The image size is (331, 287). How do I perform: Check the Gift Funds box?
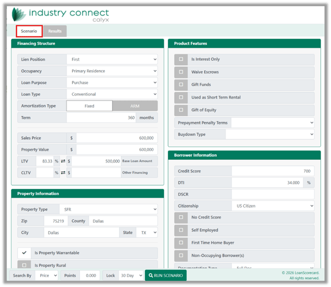pyautogui.click(x=181, y=85)
